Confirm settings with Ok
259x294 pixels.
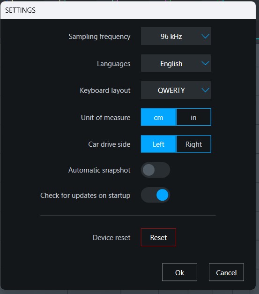179,272
